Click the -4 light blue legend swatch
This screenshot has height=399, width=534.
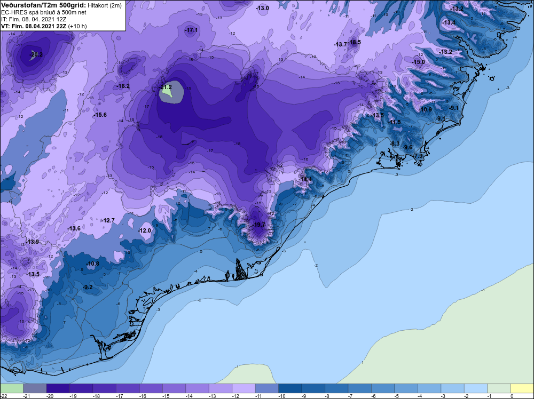(x=429, y=388)
